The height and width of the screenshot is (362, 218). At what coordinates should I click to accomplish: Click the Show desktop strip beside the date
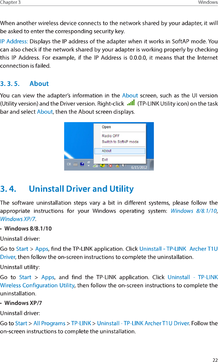pyautogui.click(x=152, y=165)
